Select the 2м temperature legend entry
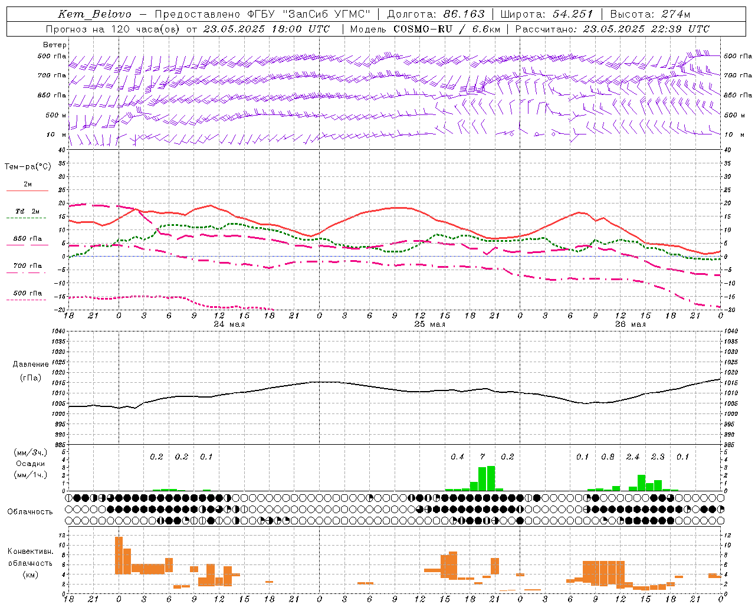This screenshot has height=604, width=755. pos(27,185)
